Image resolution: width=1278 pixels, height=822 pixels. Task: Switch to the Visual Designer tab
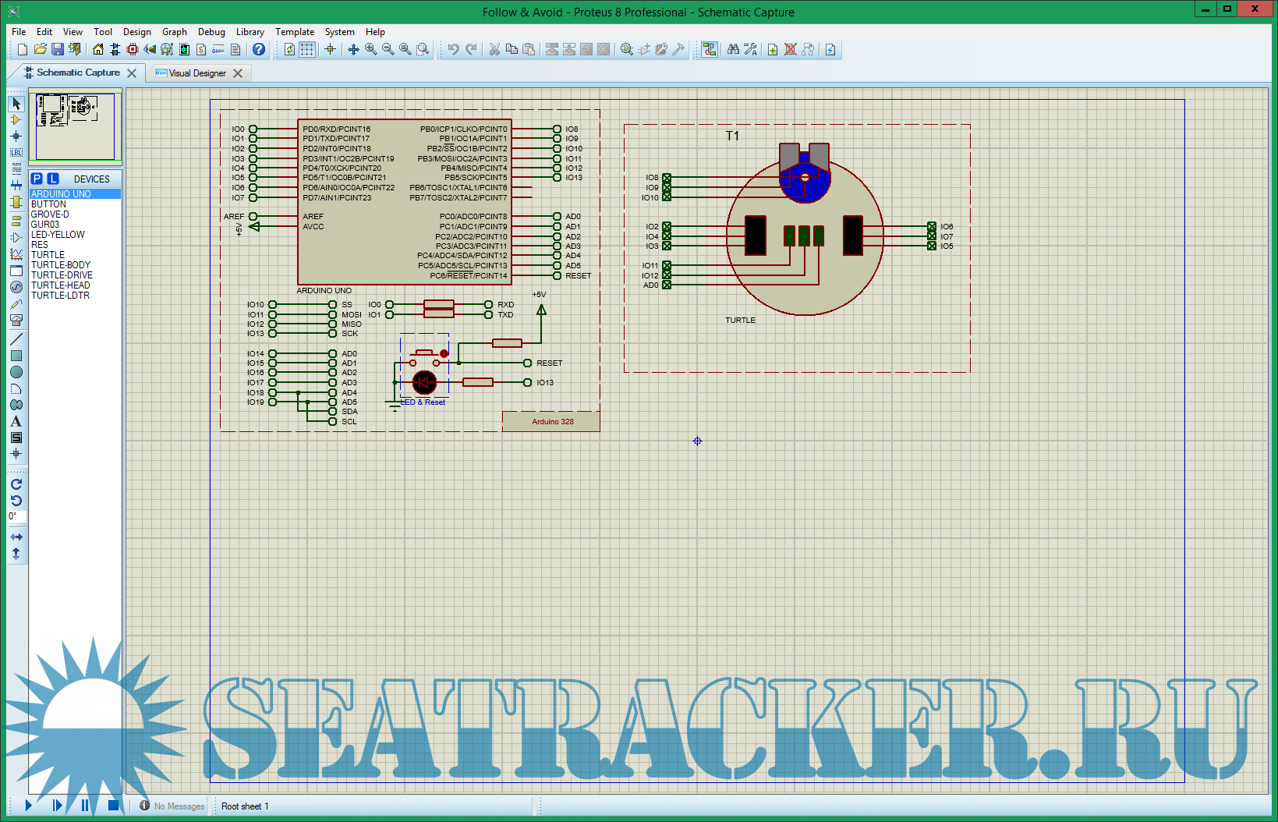coord(196,73)
